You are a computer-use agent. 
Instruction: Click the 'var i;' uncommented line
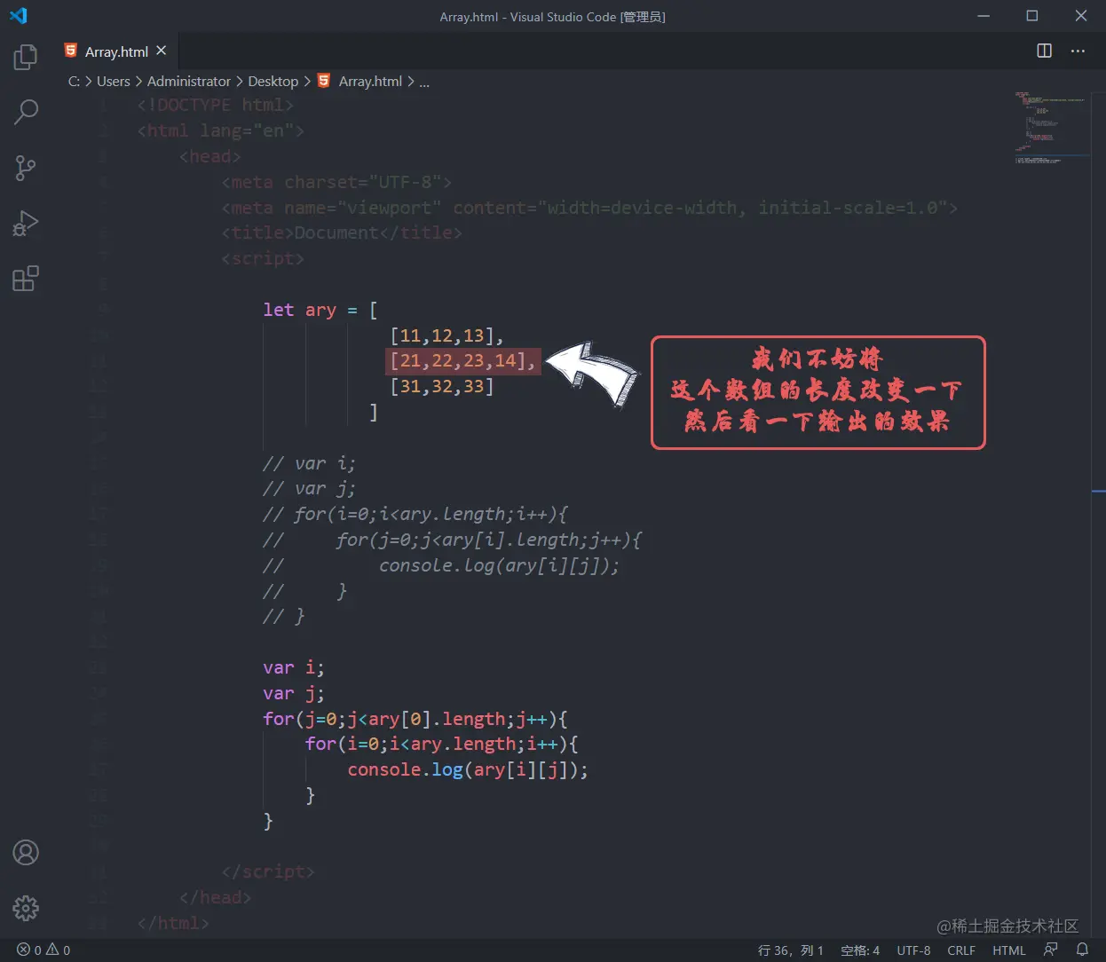click(293, 667)
